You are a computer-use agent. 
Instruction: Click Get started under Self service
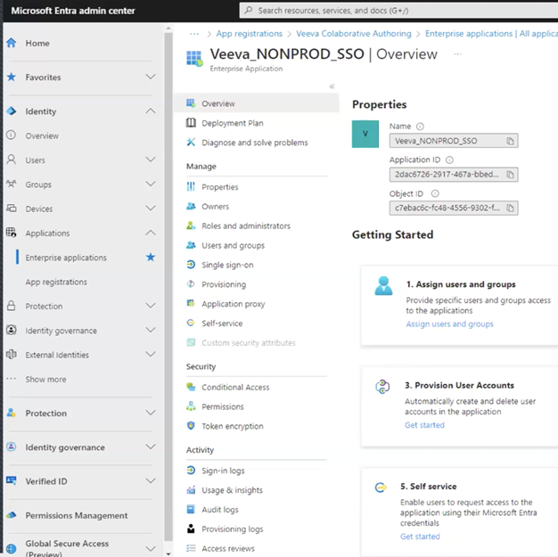(420, 537)
